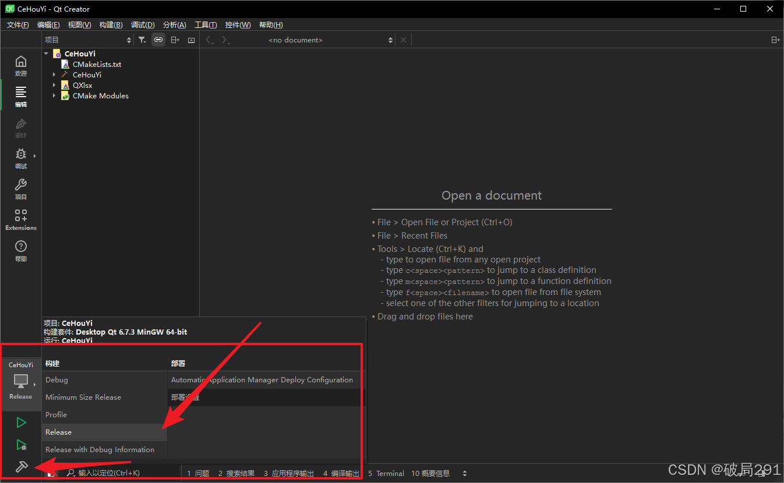The width and height of the screenshot is (784, 483).
Task: Open the 调试(D) menu
Action: click(x=143, y=24)
